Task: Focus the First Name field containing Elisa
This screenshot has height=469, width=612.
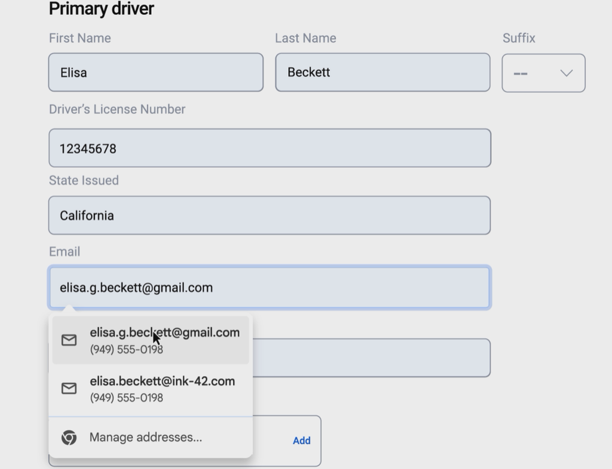Action: [x=155, y=72]
